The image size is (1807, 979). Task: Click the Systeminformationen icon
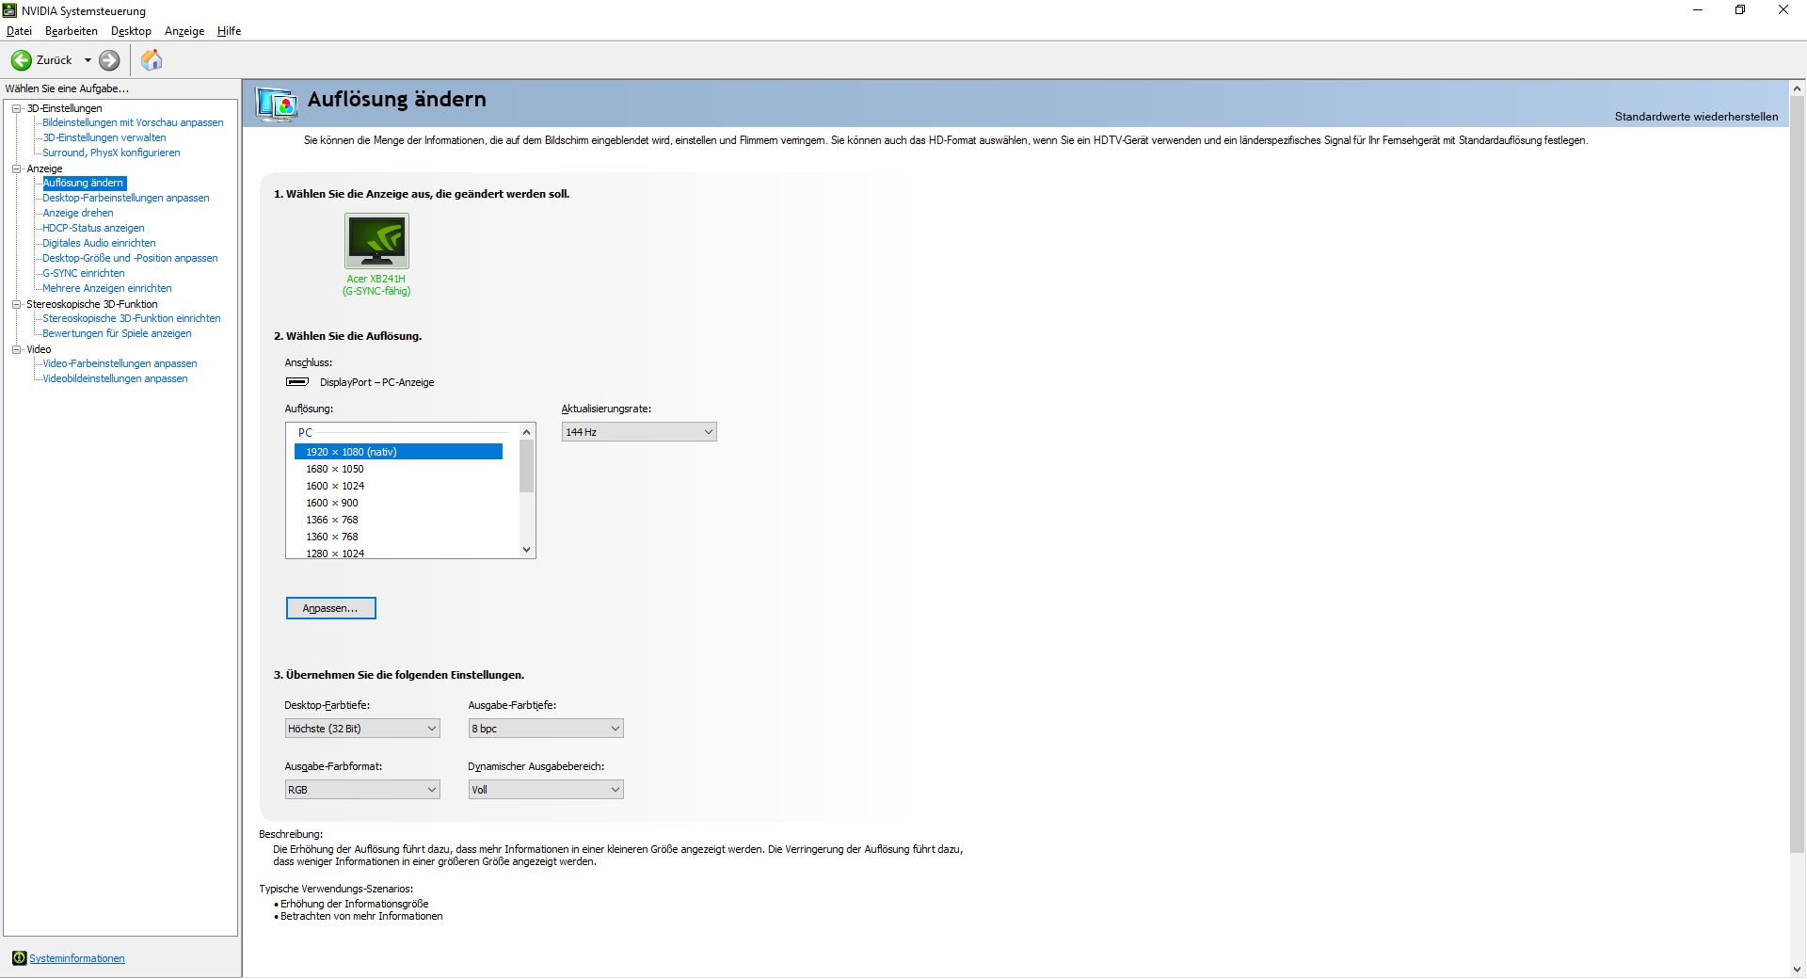(19, 958)
